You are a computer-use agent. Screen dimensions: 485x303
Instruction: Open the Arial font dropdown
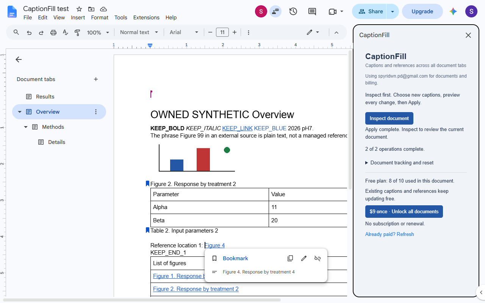tap(184, 32)
